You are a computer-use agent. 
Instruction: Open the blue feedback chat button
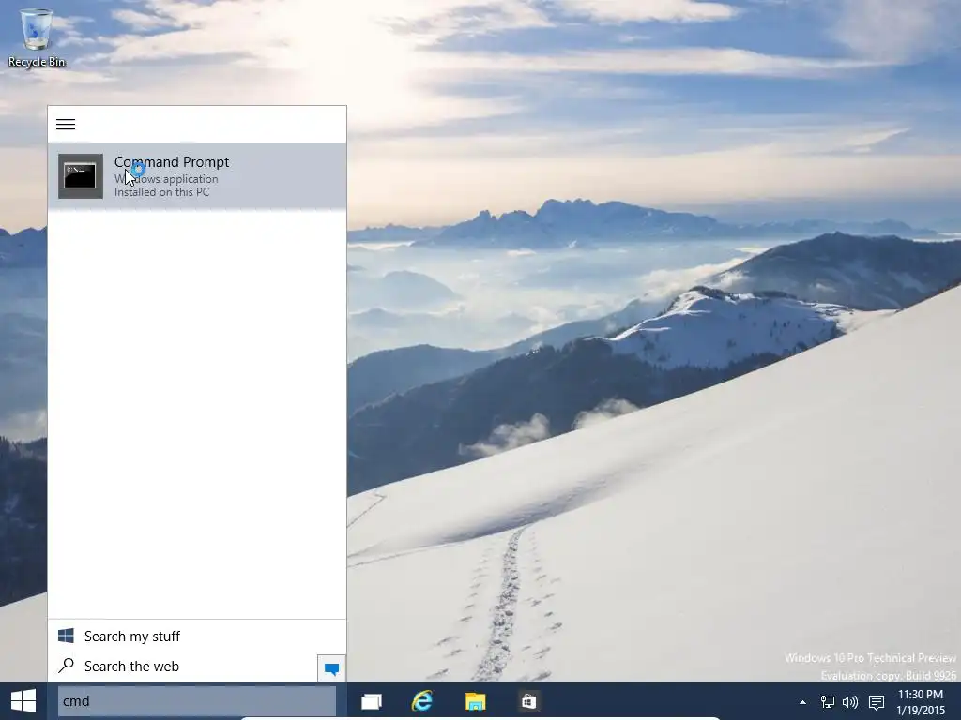(331, 668)
